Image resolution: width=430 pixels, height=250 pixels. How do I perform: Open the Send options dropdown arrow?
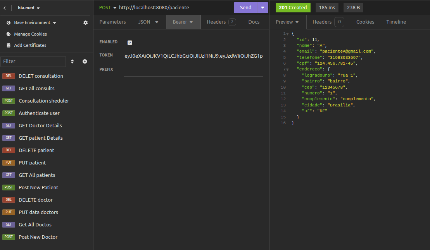262,8
